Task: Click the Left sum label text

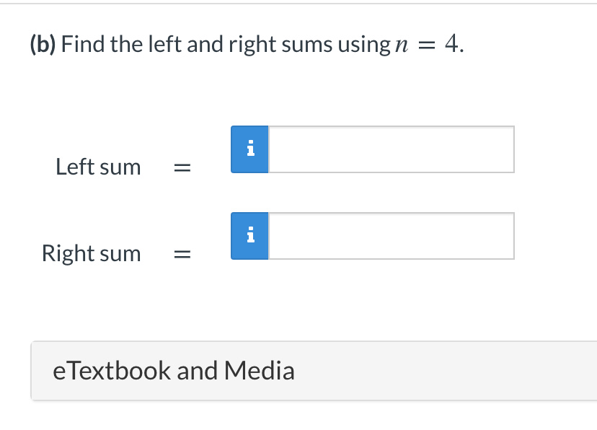Action: click(98, 167)
